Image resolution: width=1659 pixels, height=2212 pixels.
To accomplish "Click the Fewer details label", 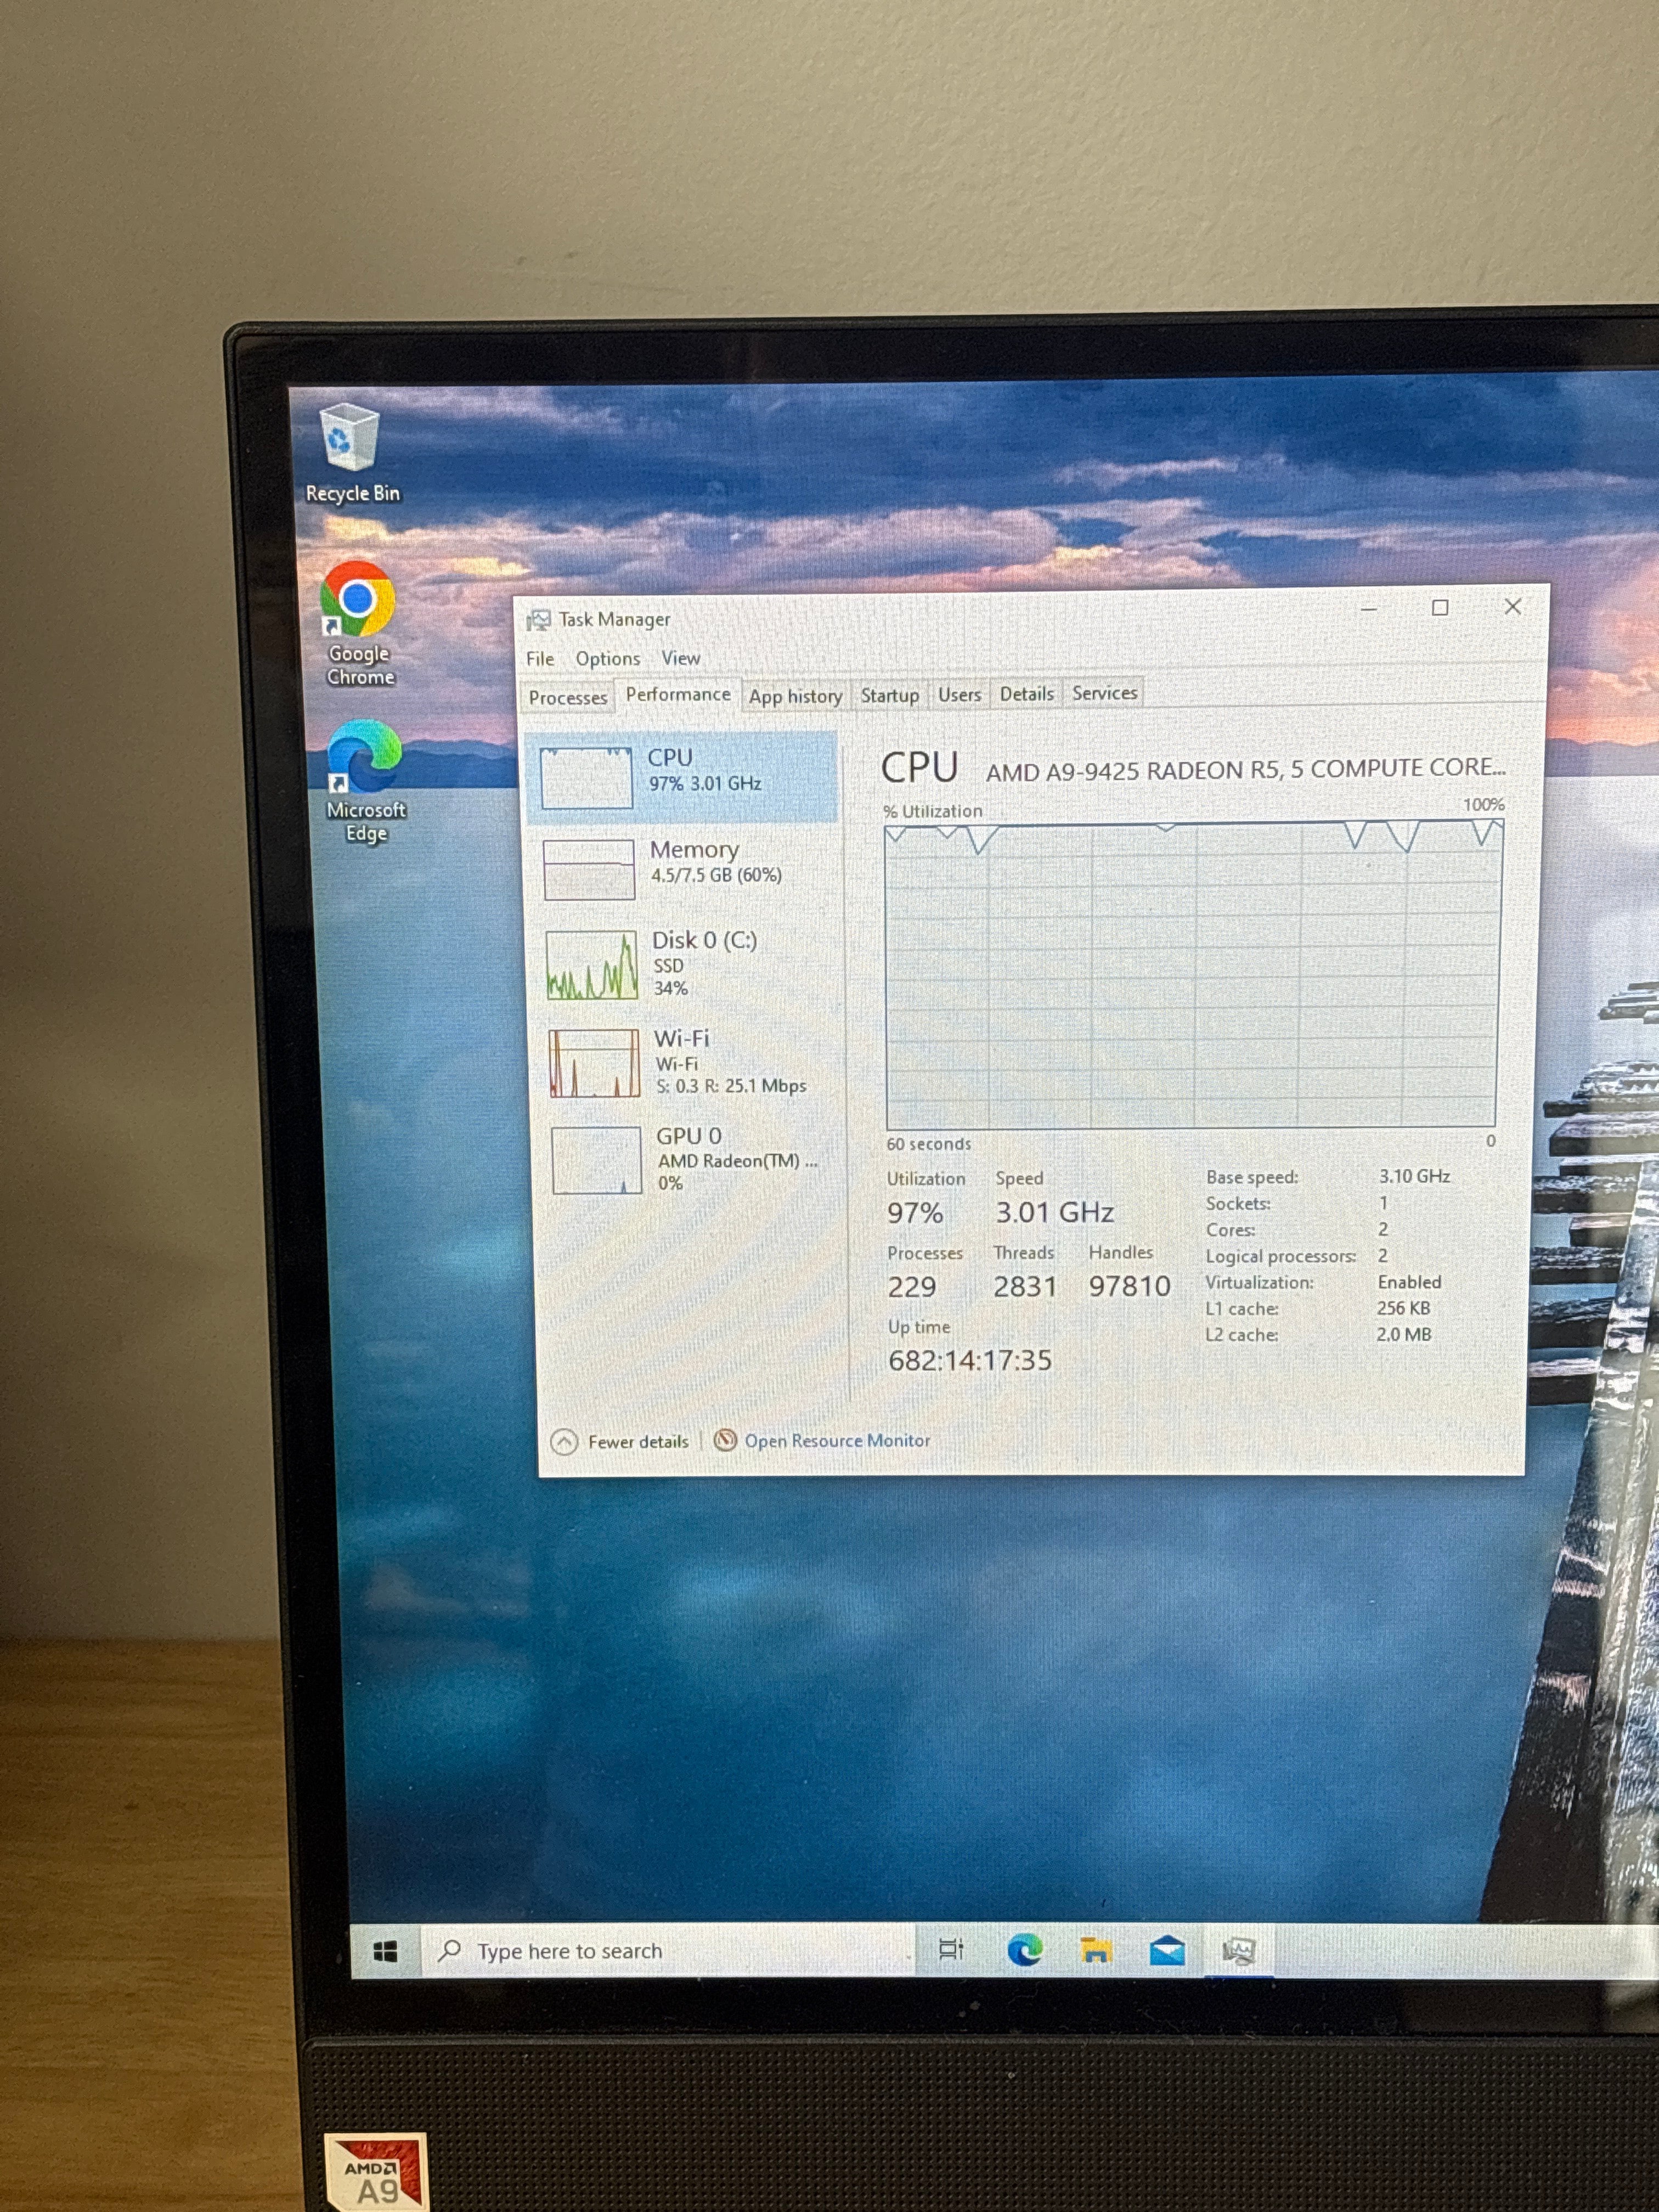I will point(638,1442).
